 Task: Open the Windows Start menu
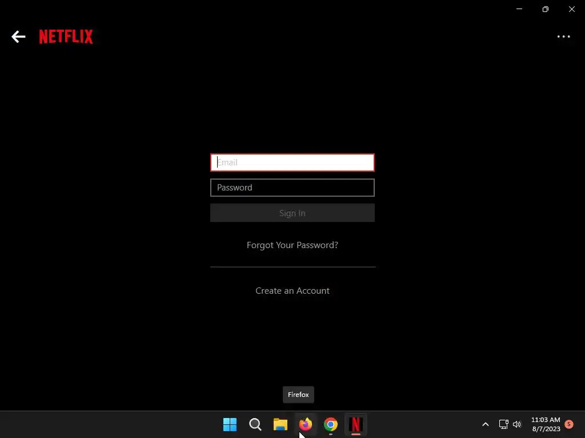230,424
